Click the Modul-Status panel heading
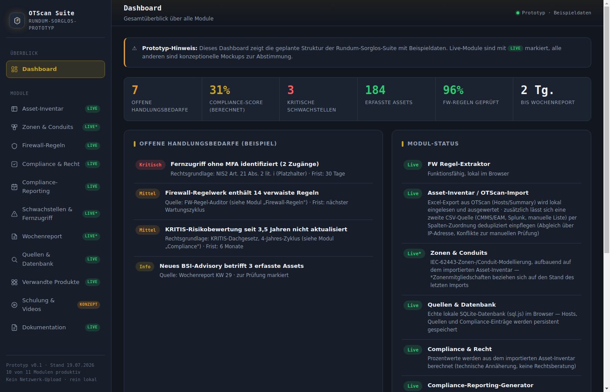610x392 pixels. [433, 144]
